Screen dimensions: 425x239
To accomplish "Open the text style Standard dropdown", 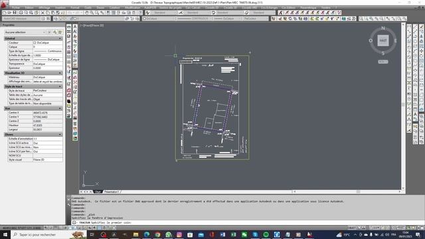I will coord(164,13).
